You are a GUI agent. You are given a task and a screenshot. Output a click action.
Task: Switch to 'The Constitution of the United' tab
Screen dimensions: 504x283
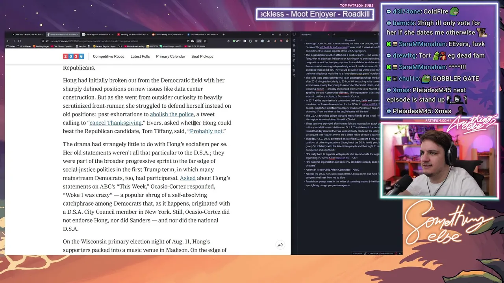coord(203,35)
